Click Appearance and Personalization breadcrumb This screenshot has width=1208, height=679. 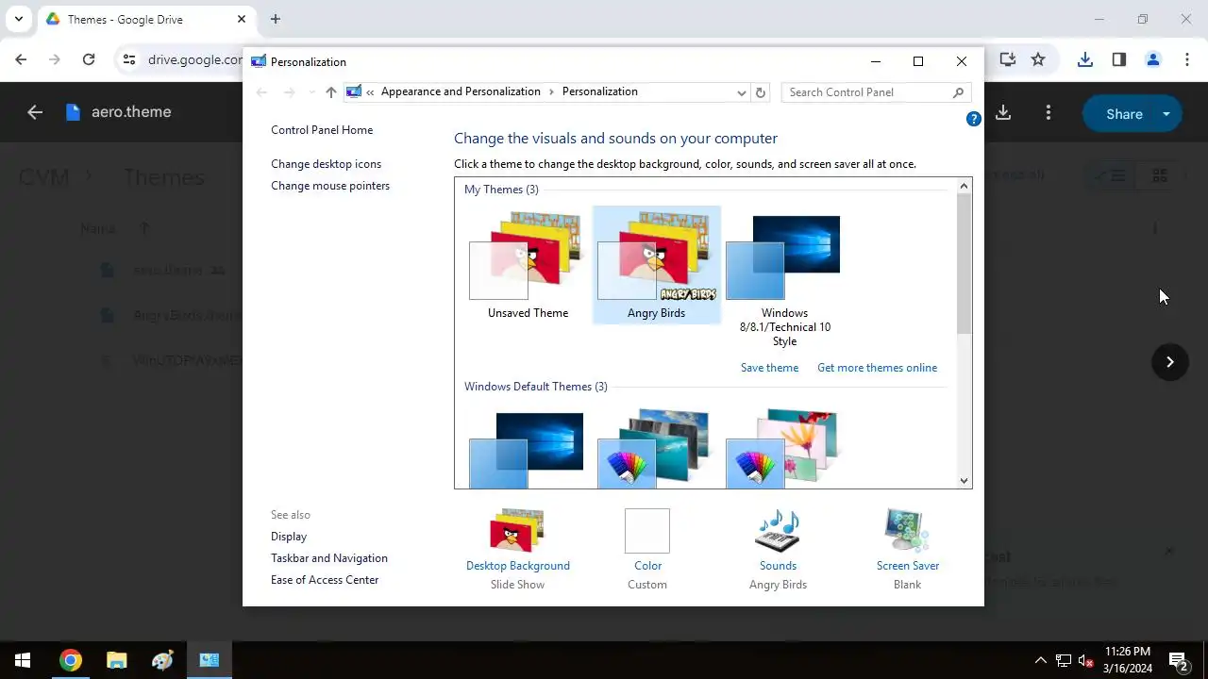point(461,91)
